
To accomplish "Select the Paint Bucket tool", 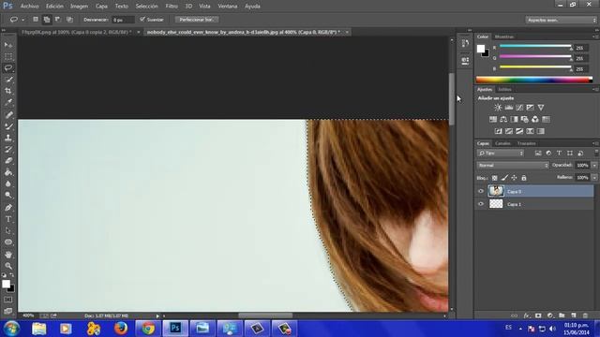I will 8,172.
